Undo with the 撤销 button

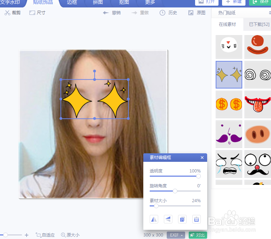pos(112,13)
